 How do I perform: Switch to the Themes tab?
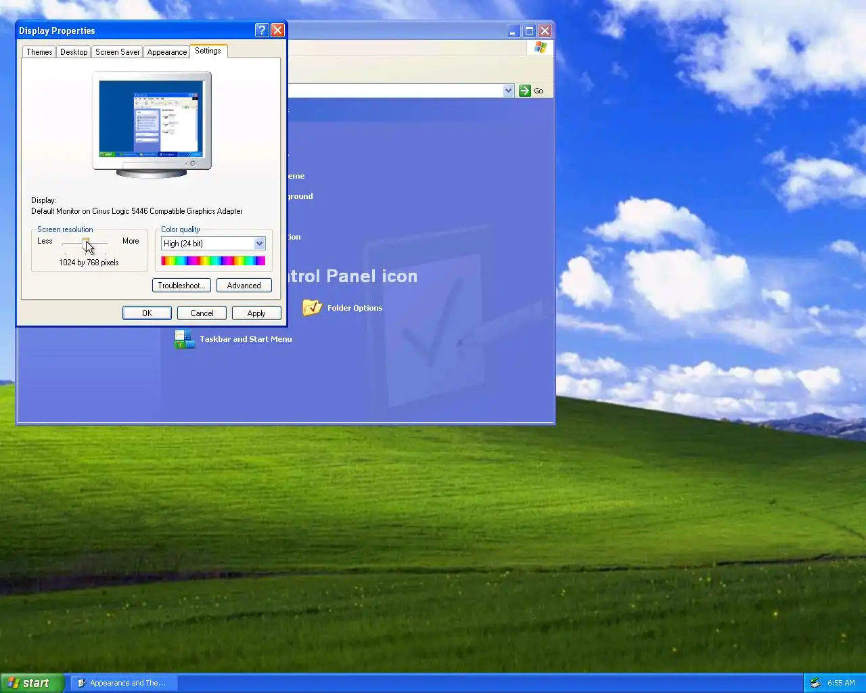click(x=39, y=52)
